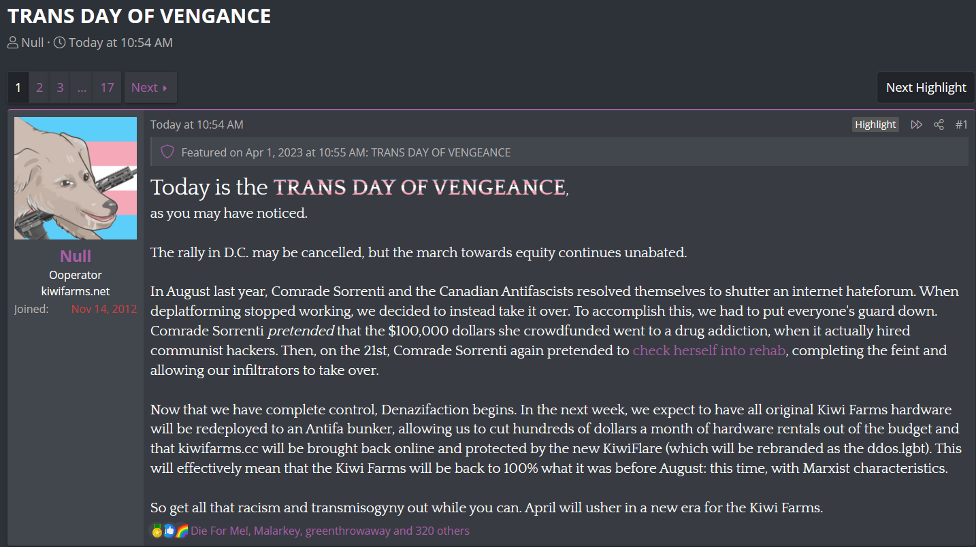Open the check herself into rehab link
The image size is (976, 547).
pos(709,351)
